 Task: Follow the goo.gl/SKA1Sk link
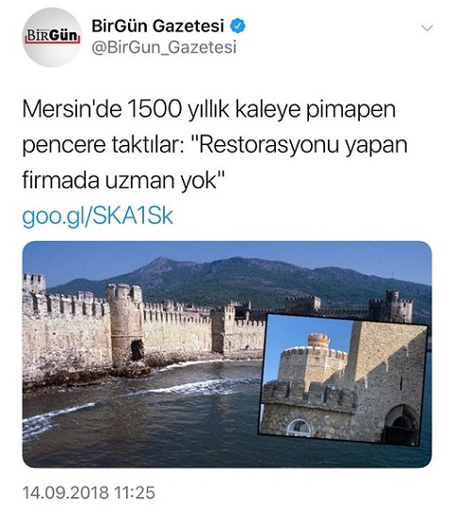click(97, 217)
